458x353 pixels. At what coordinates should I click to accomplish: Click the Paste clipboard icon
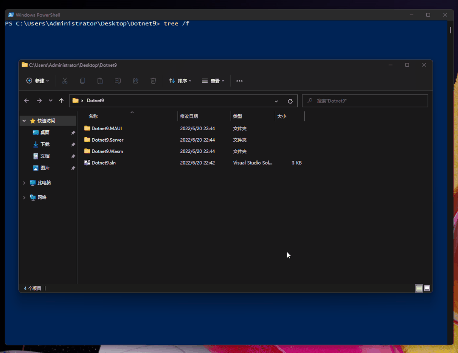tap(100, 81)
